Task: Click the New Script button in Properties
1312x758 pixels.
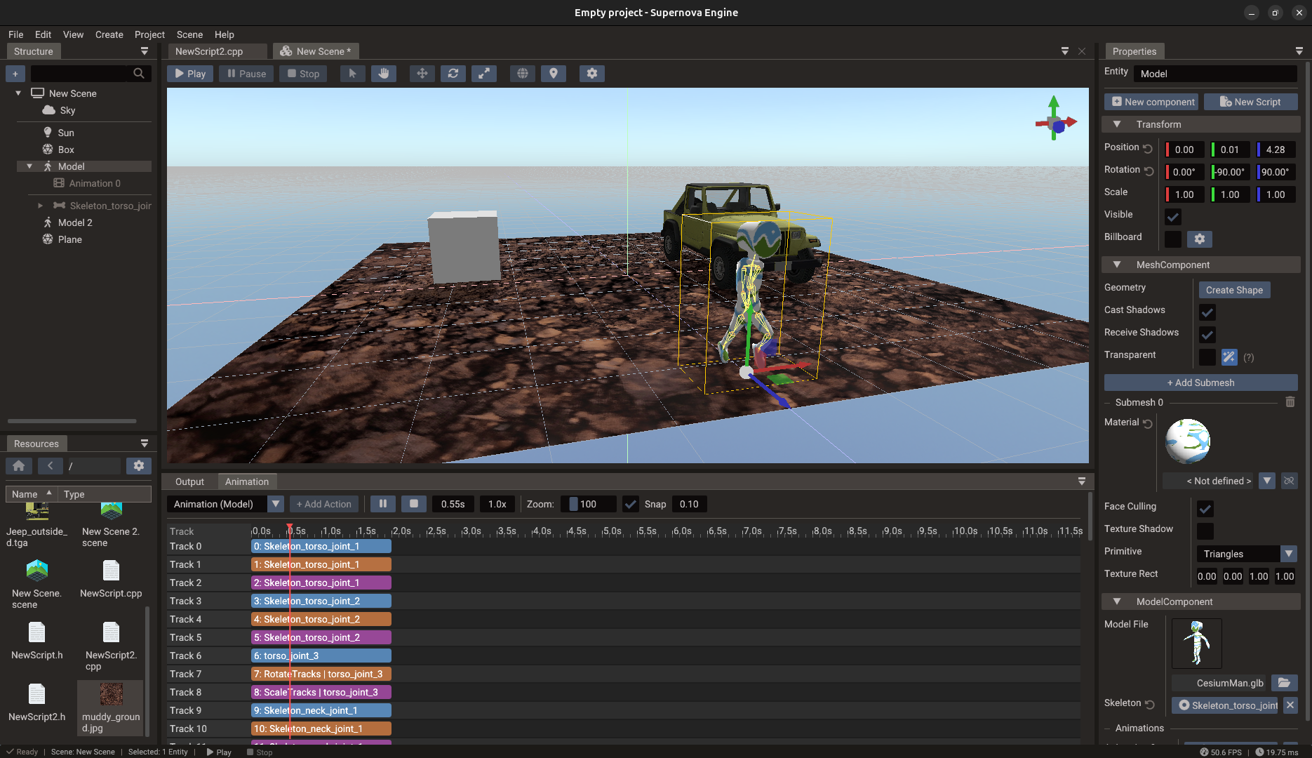Action: pyautogui.click(x=1250, y=102)
